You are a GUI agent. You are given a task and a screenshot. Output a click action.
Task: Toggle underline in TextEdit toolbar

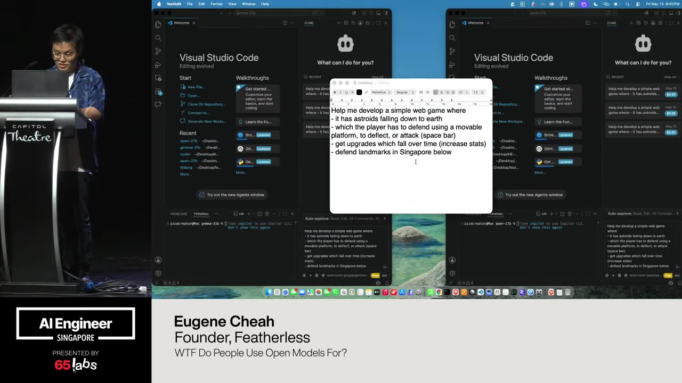[x=346, y=92]
